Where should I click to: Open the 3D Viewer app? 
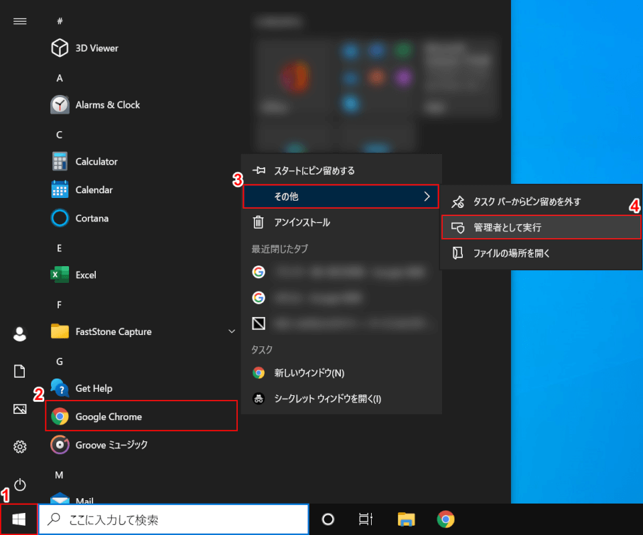point(141,48)
